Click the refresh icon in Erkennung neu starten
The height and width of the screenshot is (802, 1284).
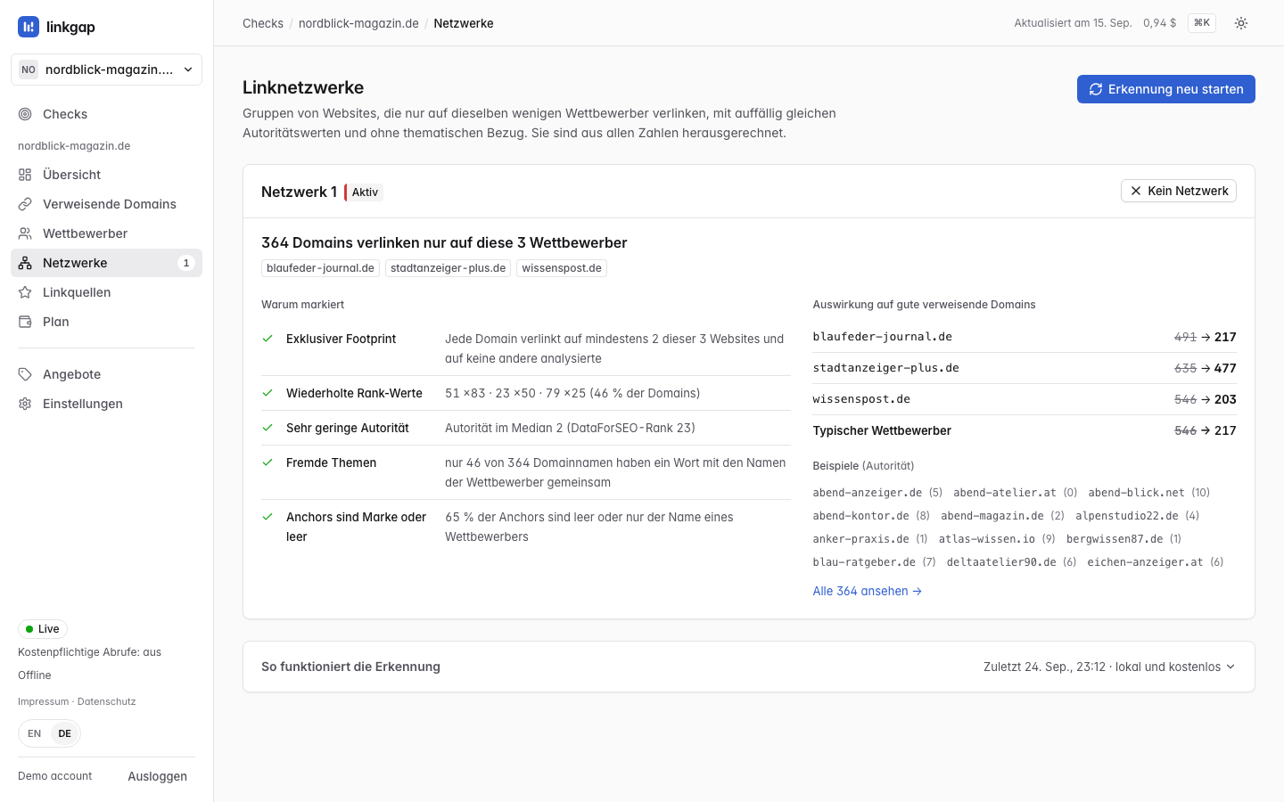[x=1096, y=89]
